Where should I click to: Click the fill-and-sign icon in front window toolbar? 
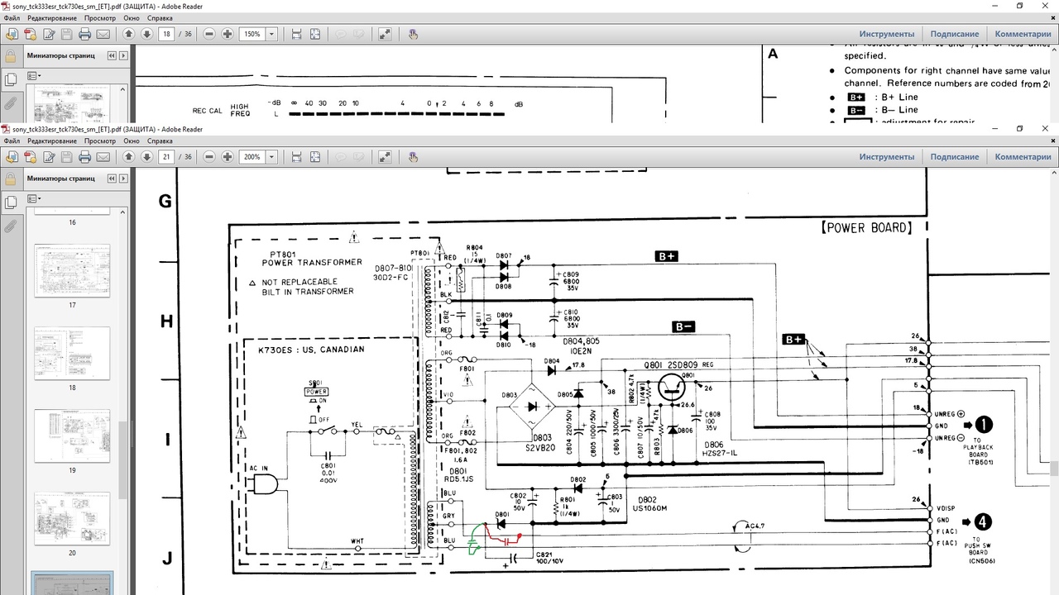(x=48, y=156)
